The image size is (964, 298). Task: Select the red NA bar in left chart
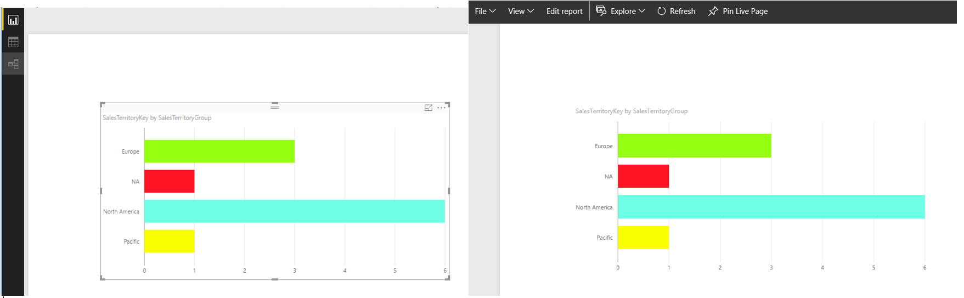[170, 181]
